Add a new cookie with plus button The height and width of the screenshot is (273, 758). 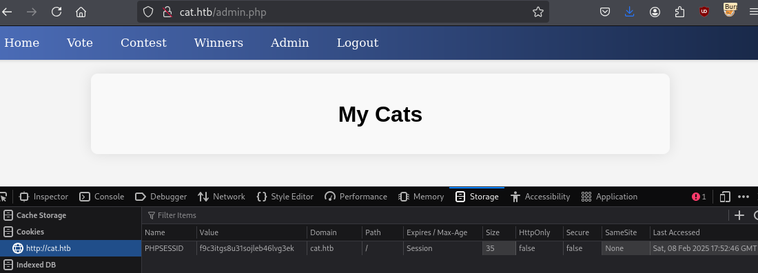click(739, 216)
